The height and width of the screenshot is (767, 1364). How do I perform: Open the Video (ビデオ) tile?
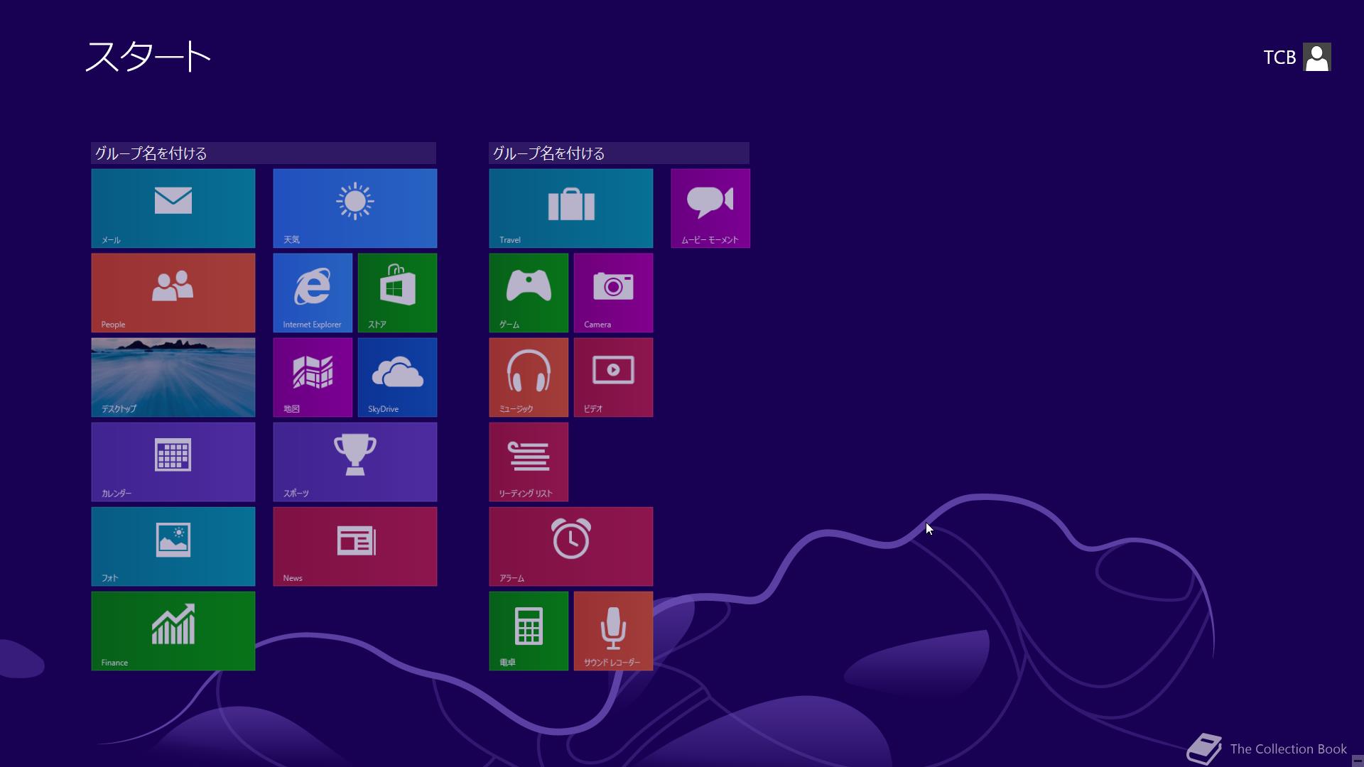click(x=613, y=377)
